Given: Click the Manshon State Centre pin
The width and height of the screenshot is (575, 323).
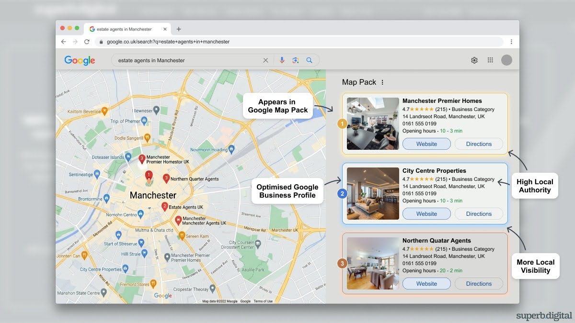Looking at the screenshot, I should coord(103,292).
